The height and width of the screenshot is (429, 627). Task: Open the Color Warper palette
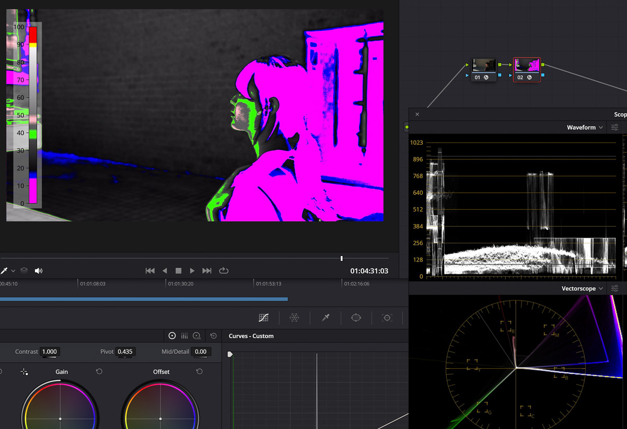pos(295,318)
